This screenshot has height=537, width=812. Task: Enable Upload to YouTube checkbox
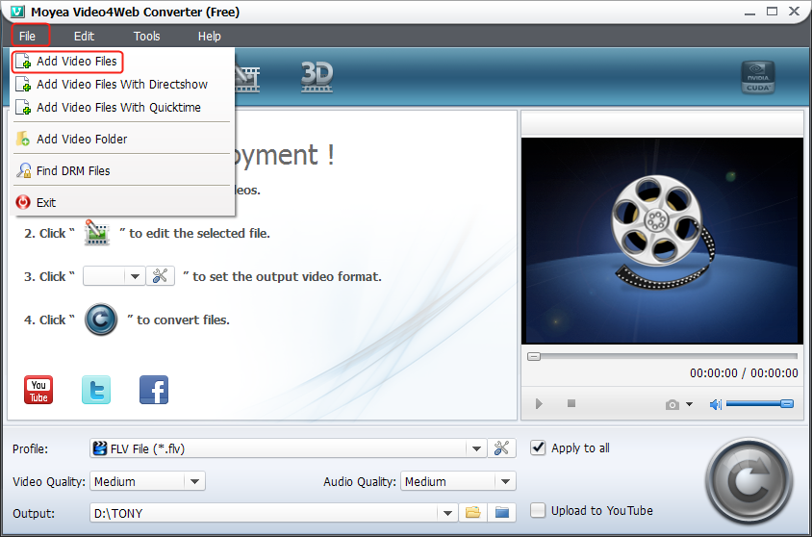(x=538, y=510)
